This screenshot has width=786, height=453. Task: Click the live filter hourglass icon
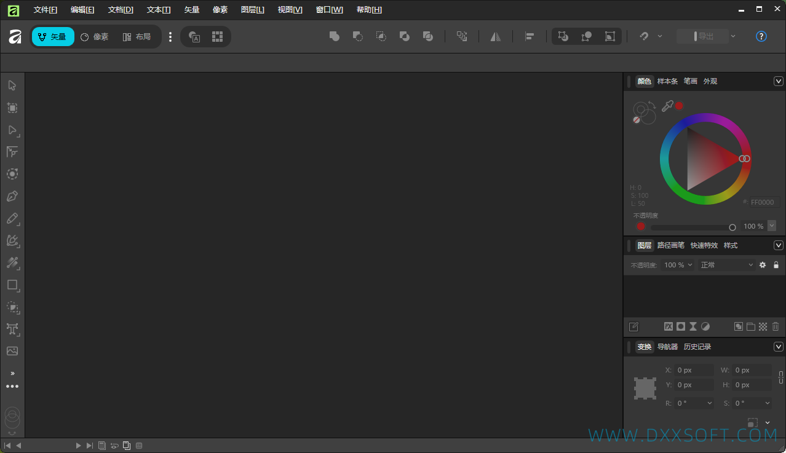(693, 326)
